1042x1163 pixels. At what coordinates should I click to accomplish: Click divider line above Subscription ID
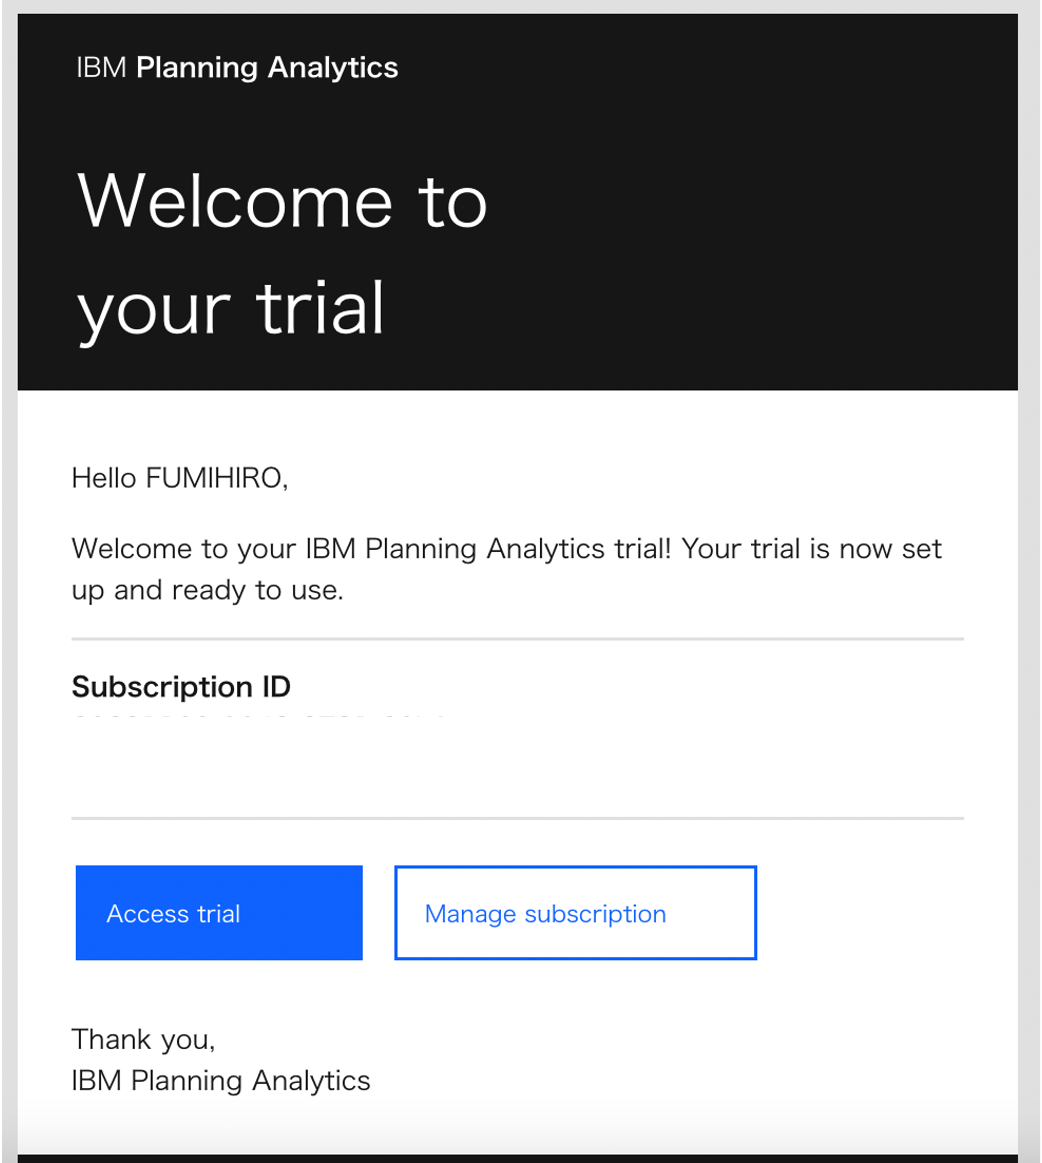tap(518, 639)
